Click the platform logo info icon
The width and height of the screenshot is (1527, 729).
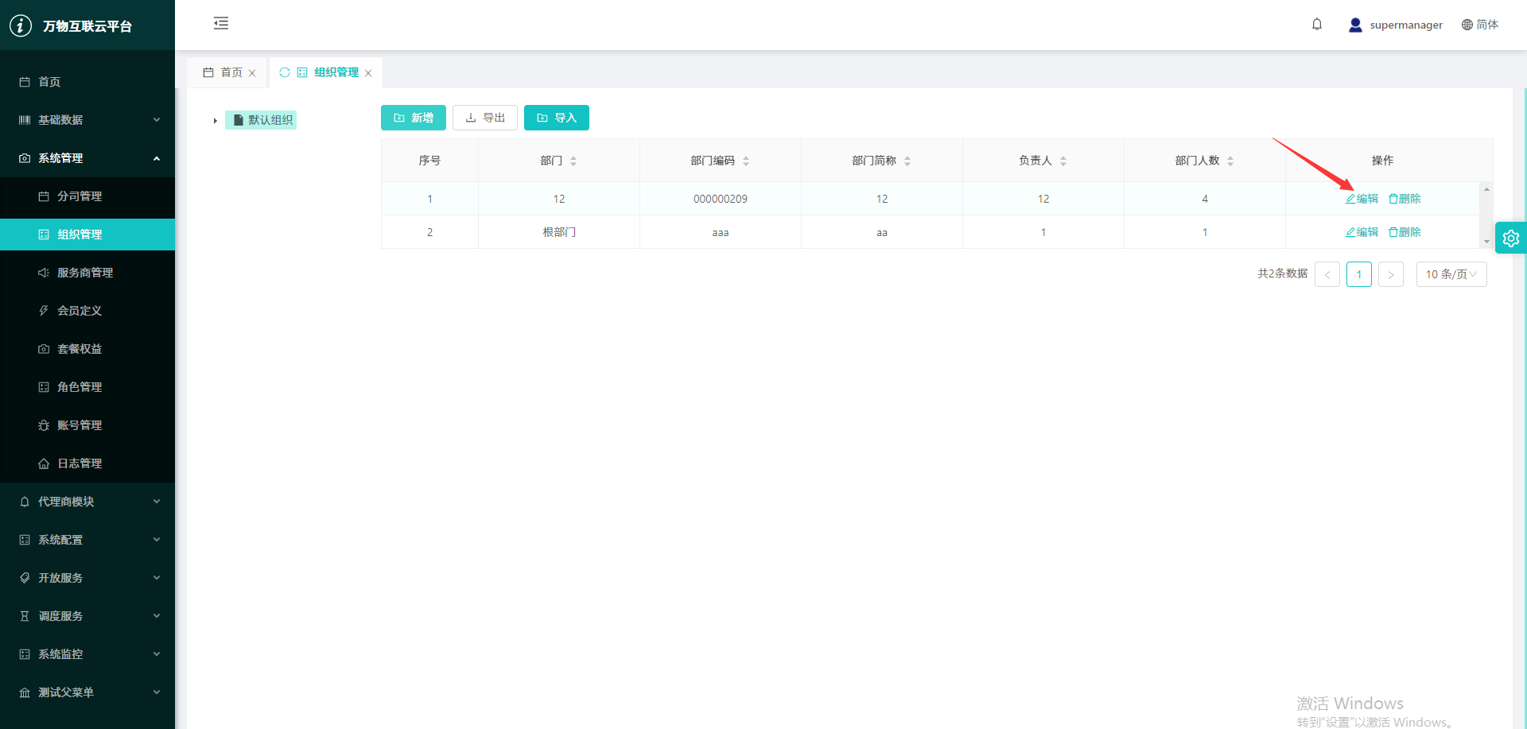(x=21, y=25)
